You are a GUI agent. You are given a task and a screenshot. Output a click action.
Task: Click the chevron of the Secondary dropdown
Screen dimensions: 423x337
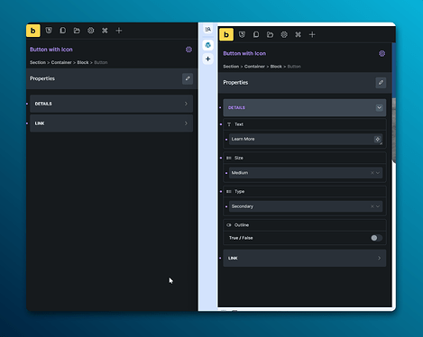[x=378, y=206]
